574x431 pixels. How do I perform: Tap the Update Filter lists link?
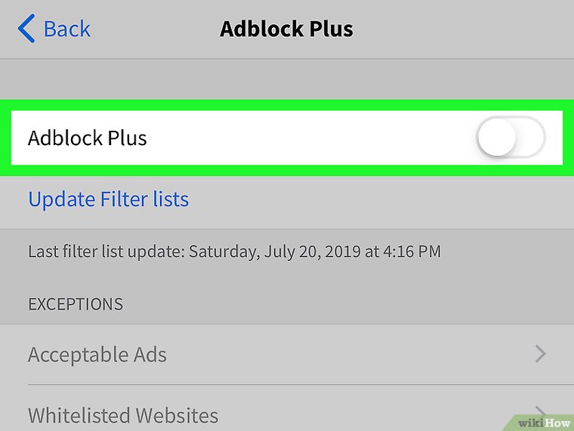(108, 199)
